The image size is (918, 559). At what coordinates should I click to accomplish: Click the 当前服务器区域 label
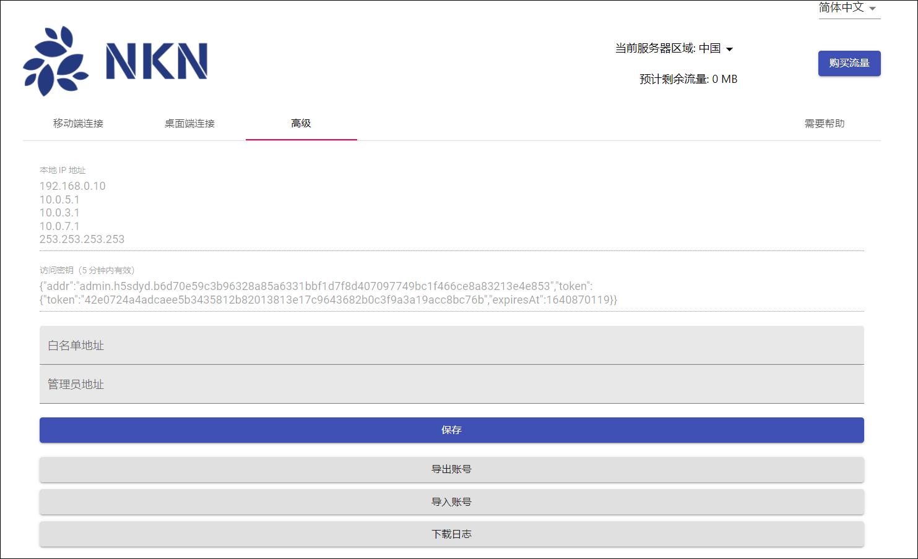tap(654, 48)
